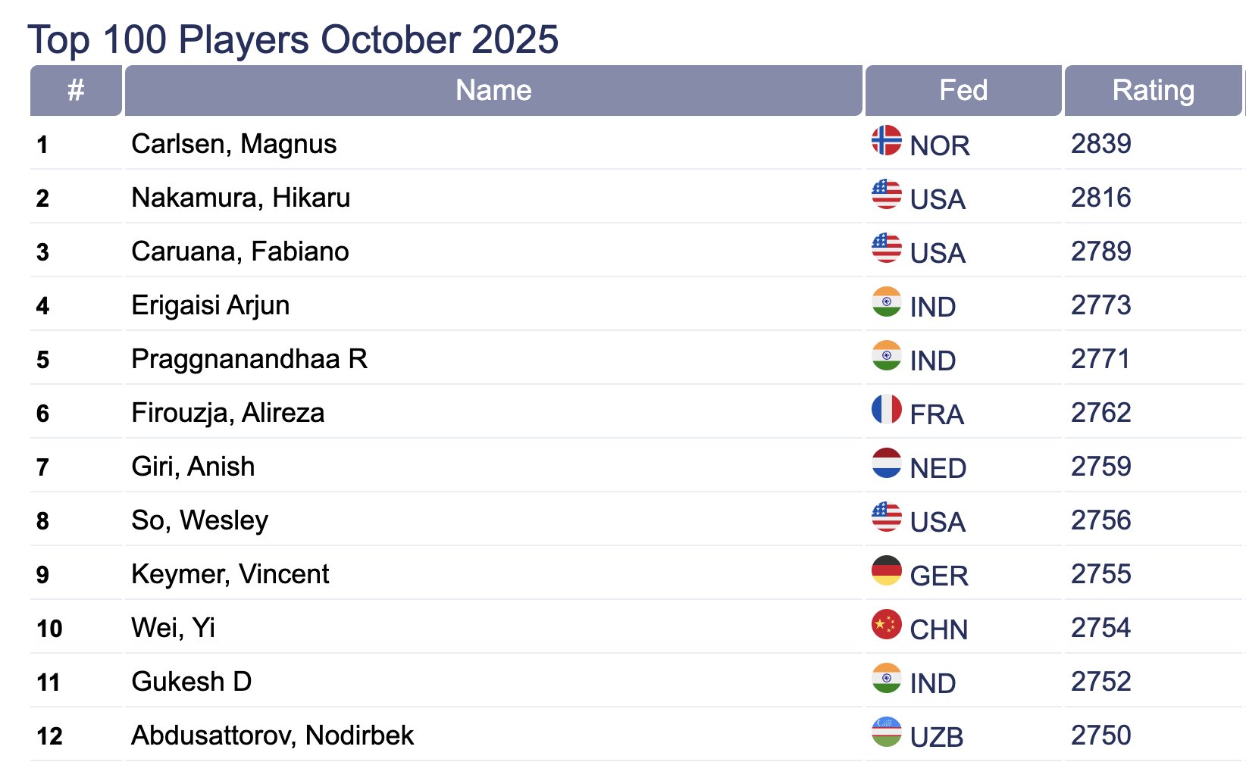This screenshot has height=762, width=1246.
Task: Click USA flag icon in Nakamura row
Action: 886,195
